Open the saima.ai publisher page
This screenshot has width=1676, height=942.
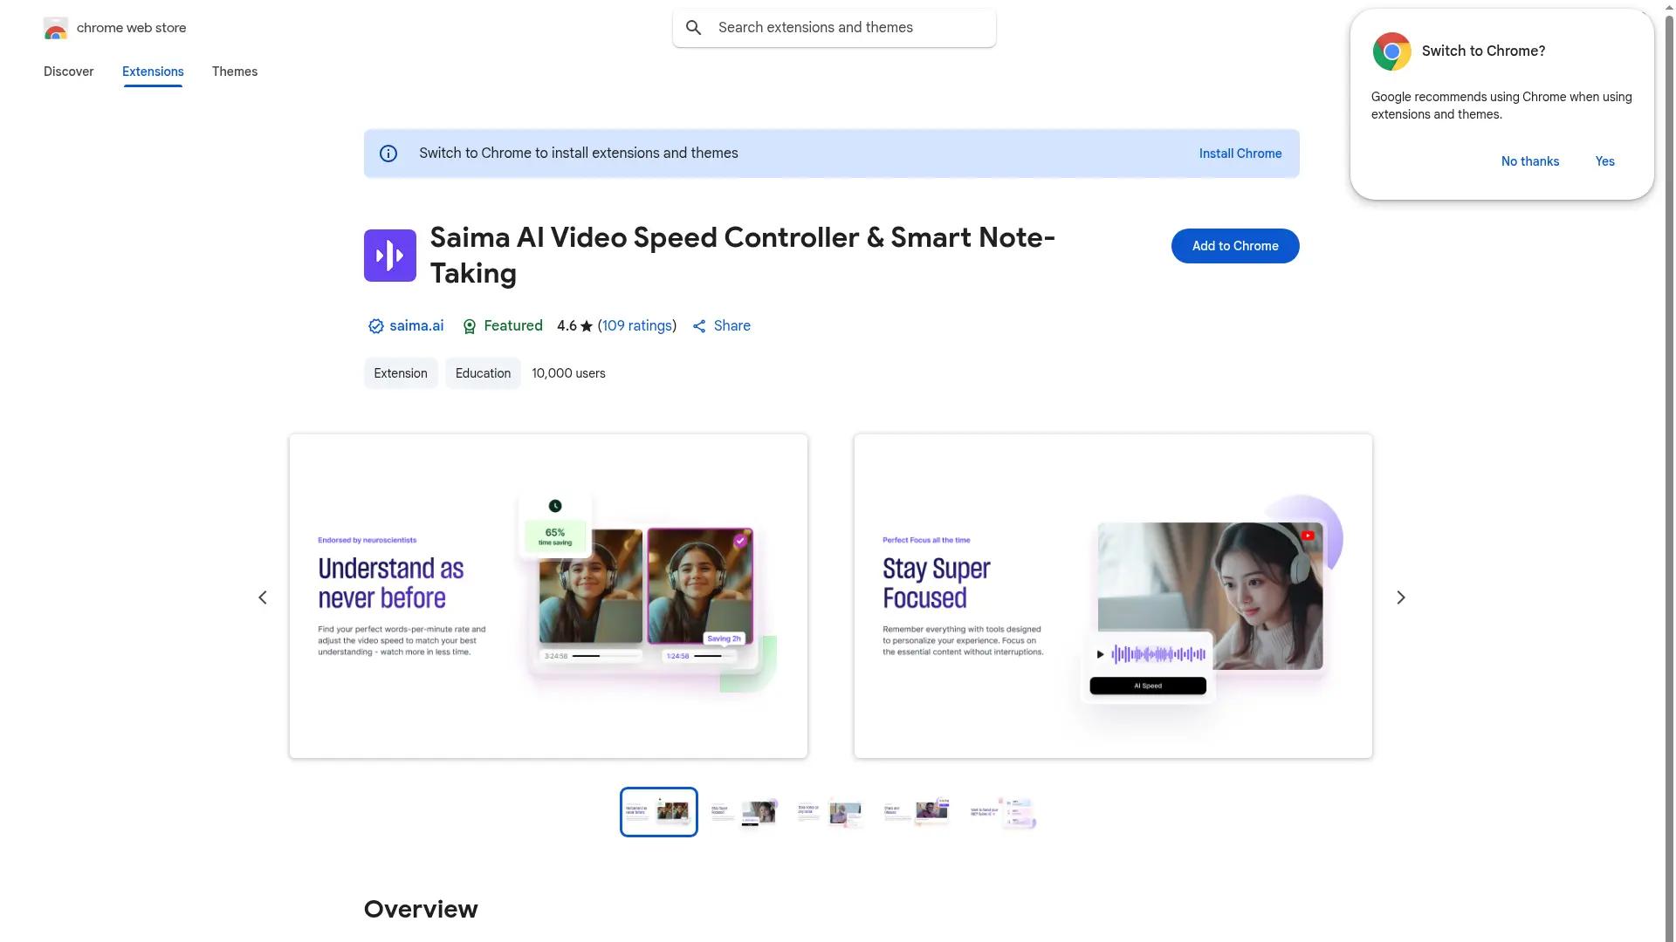(416, 325)
